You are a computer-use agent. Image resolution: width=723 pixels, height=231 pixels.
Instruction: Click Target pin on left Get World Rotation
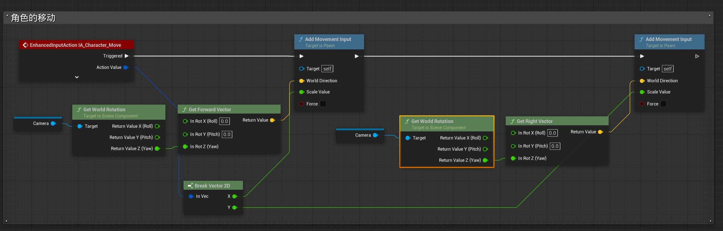[x=80, y=126]
